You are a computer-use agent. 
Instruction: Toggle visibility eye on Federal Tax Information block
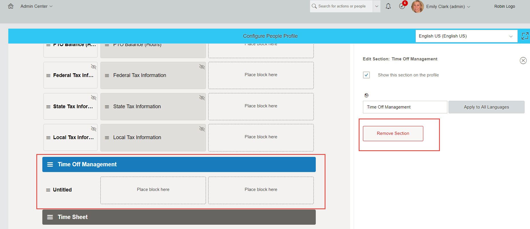(x=202, y=67)
